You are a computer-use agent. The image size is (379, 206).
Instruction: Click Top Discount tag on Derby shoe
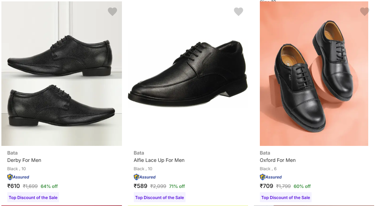click(x=33, y=197)
